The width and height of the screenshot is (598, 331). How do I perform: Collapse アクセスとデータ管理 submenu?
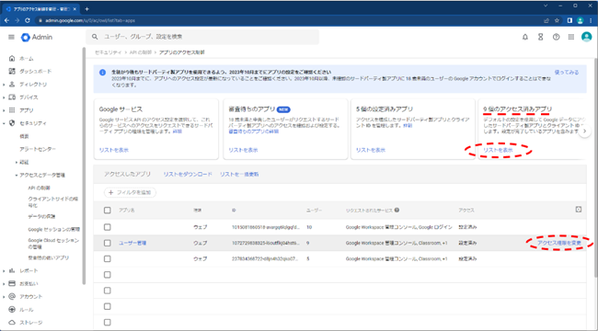coord(17,175)
